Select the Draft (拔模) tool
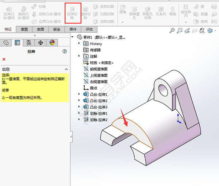The width and height of the screenshot is (219, 186). point(200,14)
